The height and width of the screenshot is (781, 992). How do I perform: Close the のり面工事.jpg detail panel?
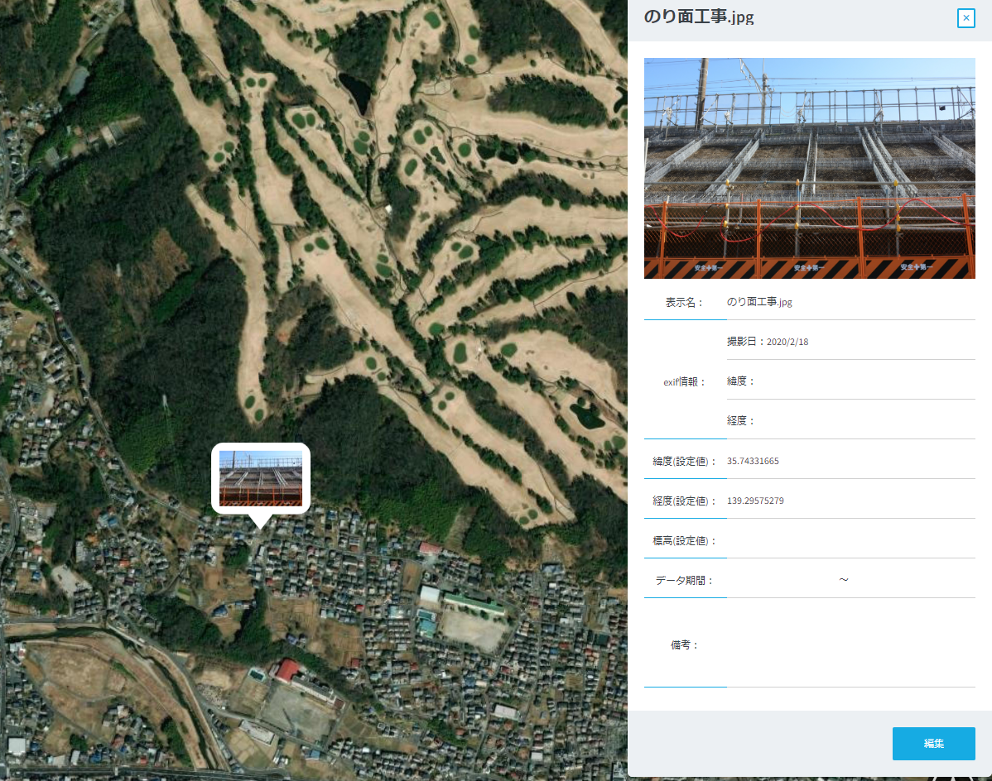966,18
